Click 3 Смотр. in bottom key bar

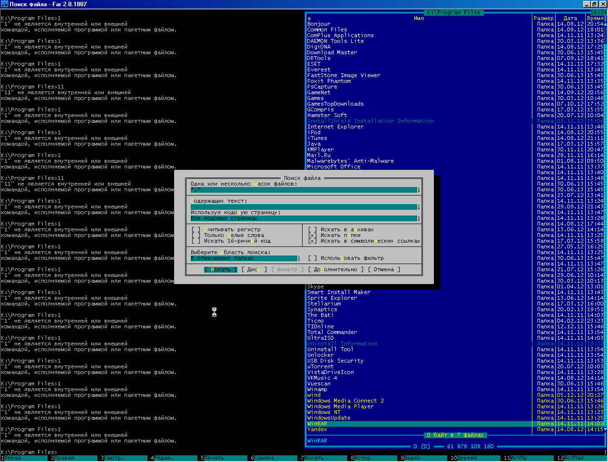tap(113, 458)
